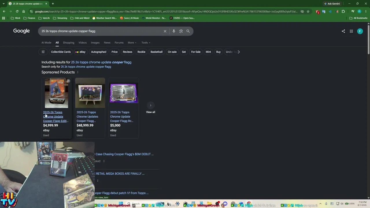The image size is (370, 208).
Task: Submit search with magnifying glass icon
Action: click(x=188, y=31)
